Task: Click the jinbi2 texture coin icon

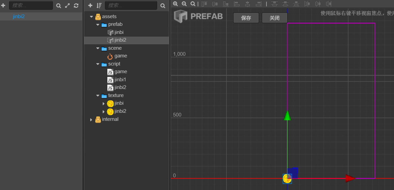Action: pyautogui.click(x=110, y=111)
